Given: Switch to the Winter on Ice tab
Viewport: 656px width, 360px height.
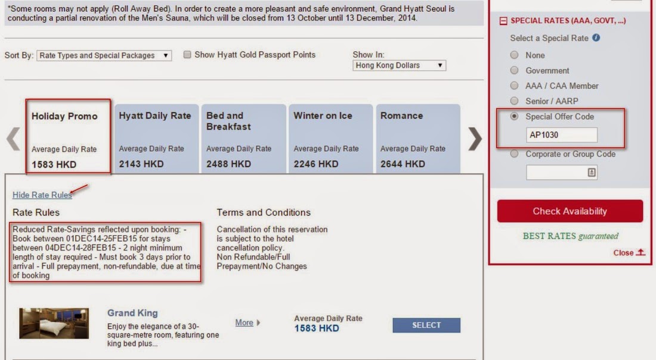Looking at the screenshot, I should 330,139.
